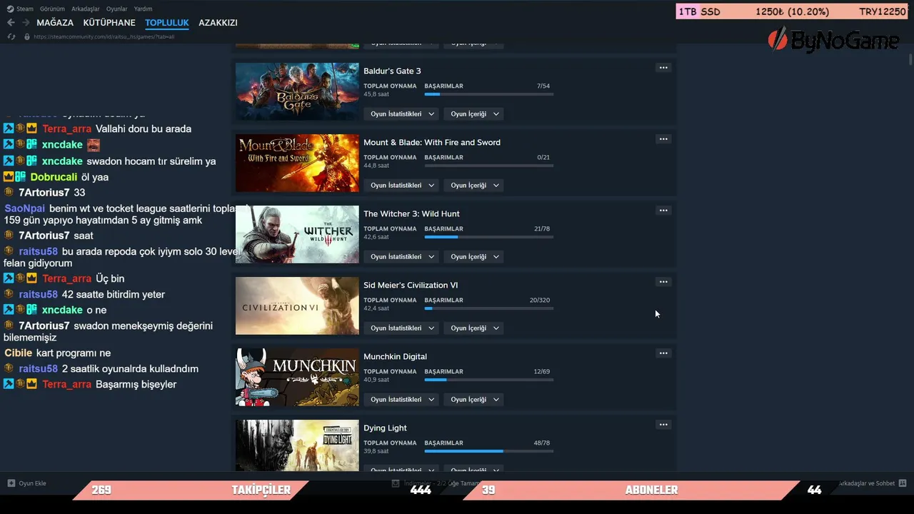Image resolution: width=914 pixels, height=514 pixels.
Task: Click the browser back arrow
Action: [x=11, y=23]
